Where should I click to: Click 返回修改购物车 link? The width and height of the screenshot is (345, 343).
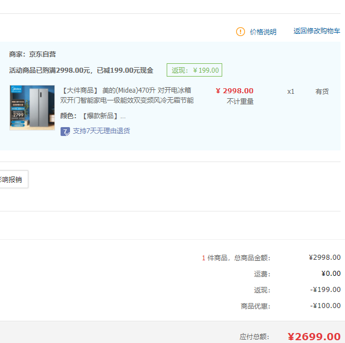(317, 31)
